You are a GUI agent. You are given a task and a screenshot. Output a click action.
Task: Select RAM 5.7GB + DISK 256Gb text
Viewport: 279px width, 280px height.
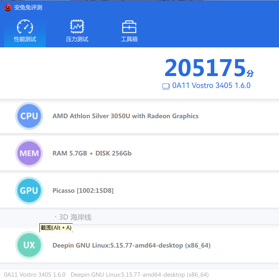pyautogui.click(x=92, y=153)
